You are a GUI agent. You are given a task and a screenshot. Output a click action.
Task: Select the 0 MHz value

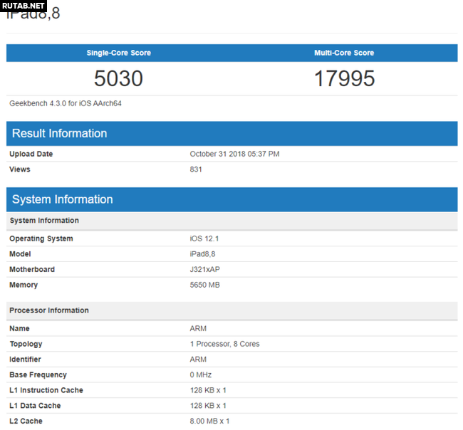coord(201,374)
